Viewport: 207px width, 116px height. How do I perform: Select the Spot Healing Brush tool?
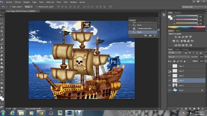pos(2,39)
